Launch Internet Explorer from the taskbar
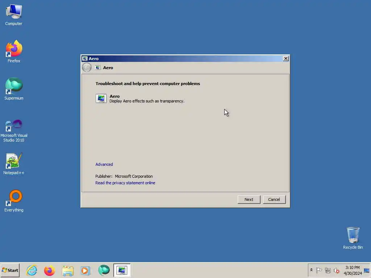Image resolution: width=371 pixels, height=278 pixels. (x=32, y=270)
